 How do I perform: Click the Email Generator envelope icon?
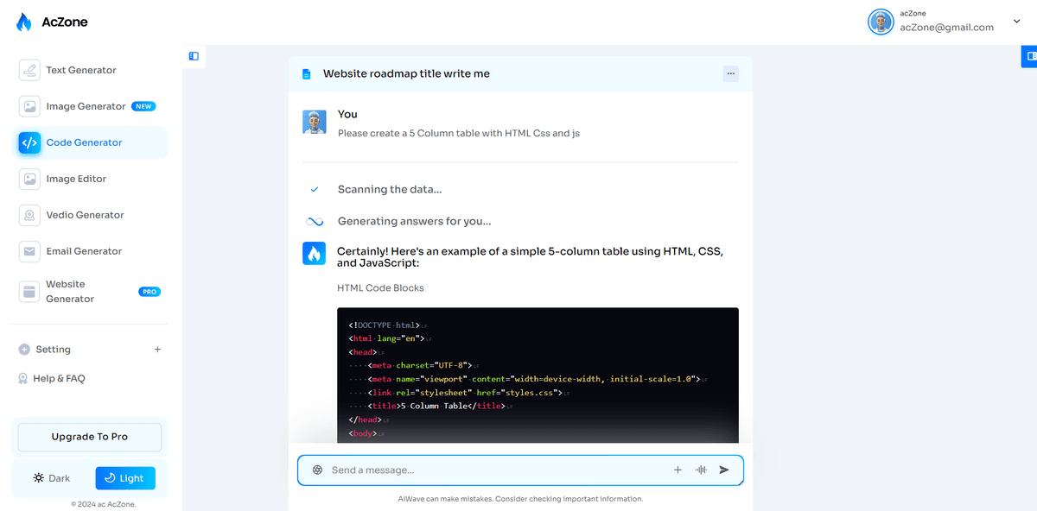29,251
